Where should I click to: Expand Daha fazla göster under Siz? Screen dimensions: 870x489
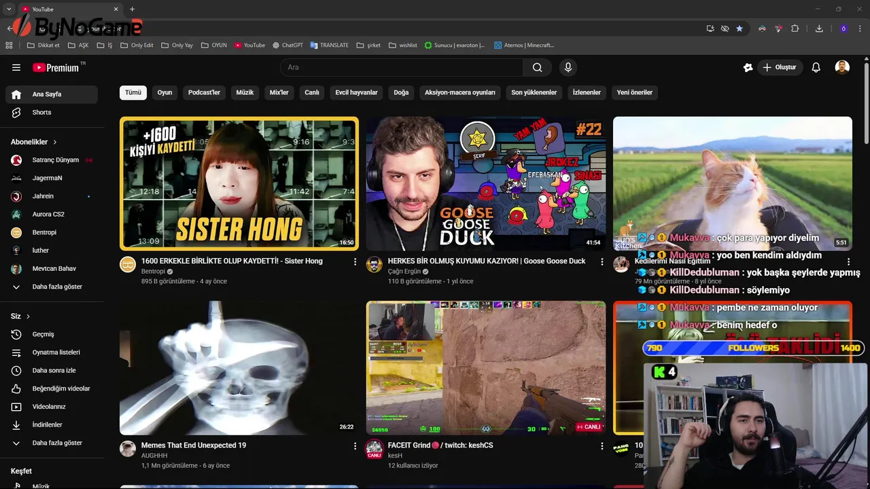click(52, 443)
